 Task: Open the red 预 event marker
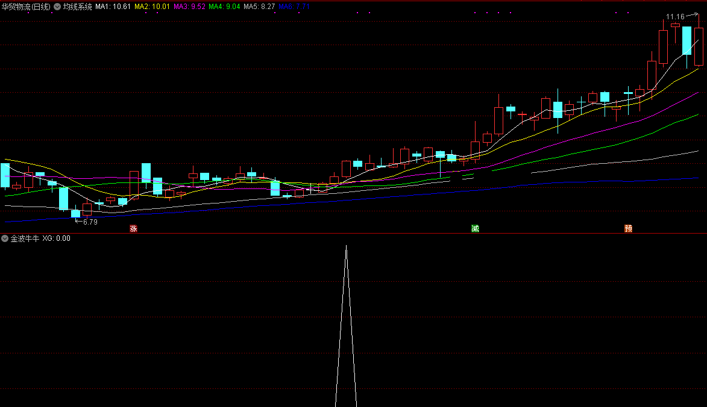tap(628, 228)
